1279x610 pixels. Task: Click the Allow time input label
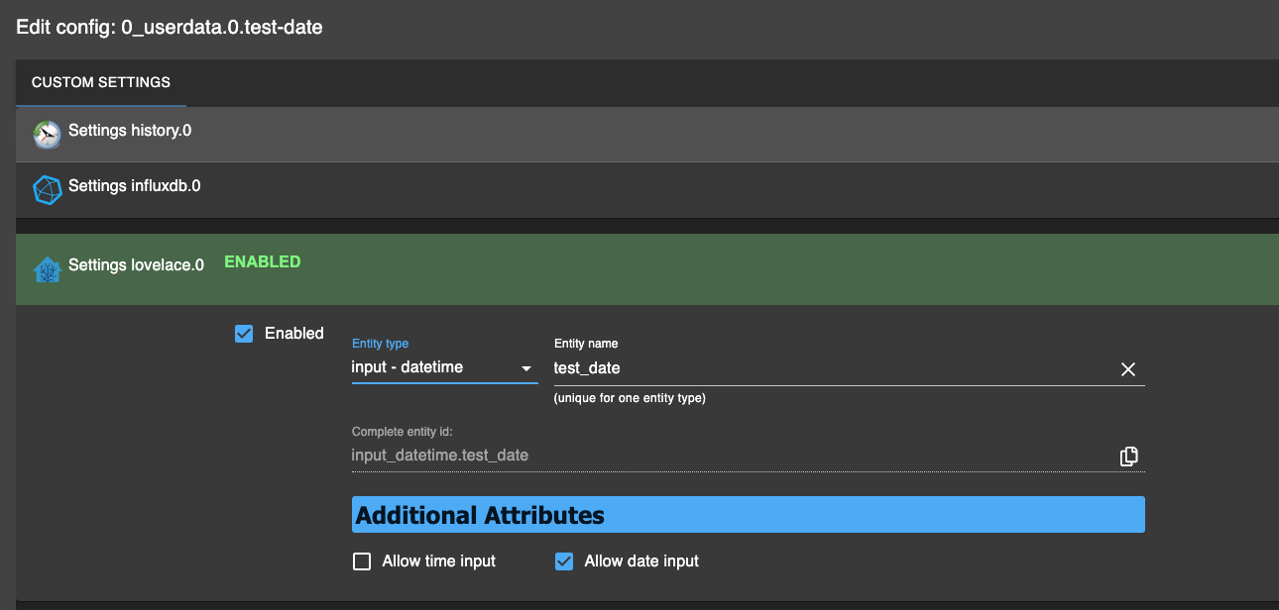[x=438, y=561]
